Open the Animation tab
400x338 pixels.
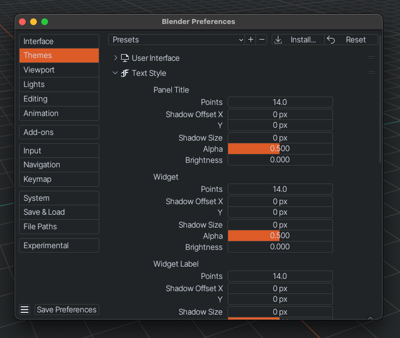point(59,114)
